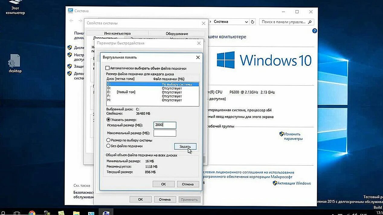The width and height of the screenshot is (383, 215).
Task: Switch to the Имя компьютера tab
Action: pos(117,33)
